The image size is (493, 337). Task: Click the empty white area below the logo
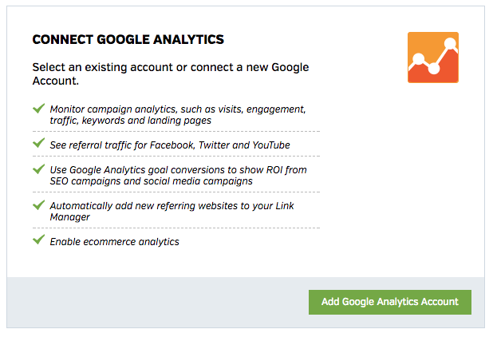pos(407,176)
